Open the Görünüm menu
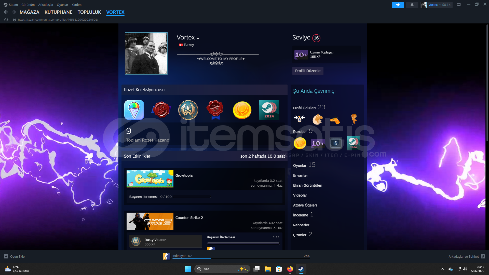 tap(28, 5)
